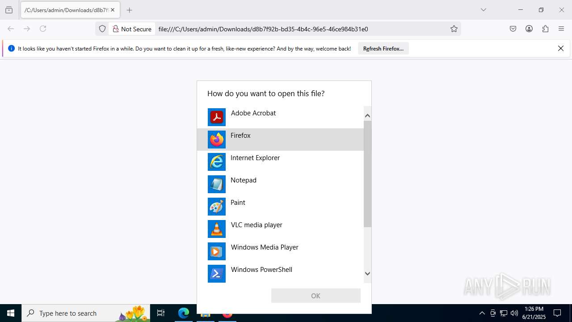Click the 'Adobe Acrobat' label
572x322 pixels.
click(253, 113)
